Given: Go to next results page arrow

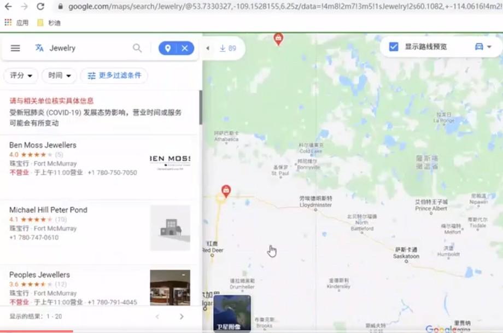Looking at the screenshot, I should tap(182, 317).
